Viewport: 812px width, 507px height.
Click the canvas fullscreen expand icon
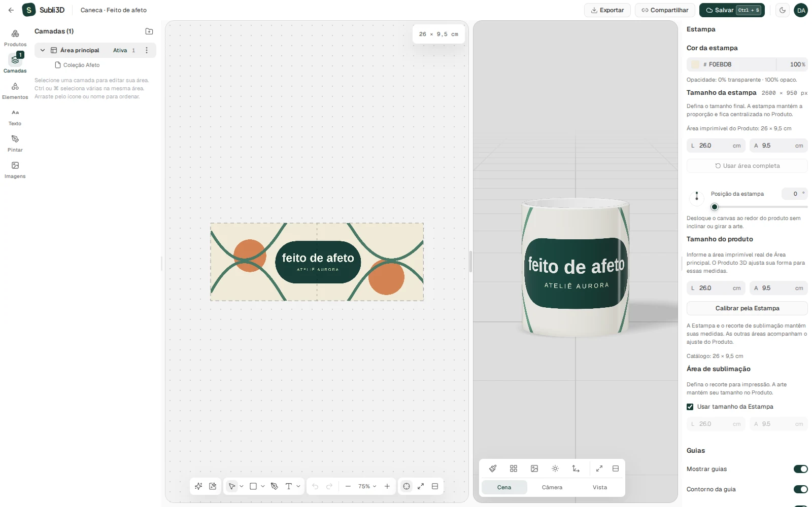pos(421,486)
